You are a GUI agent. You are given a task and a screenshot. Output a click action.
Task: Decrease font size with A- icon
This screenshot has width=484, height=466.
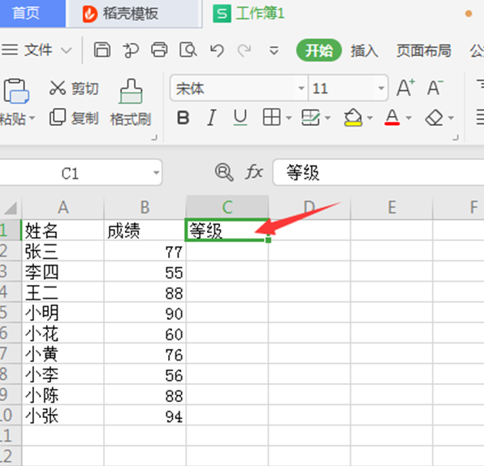coord(435,88)
